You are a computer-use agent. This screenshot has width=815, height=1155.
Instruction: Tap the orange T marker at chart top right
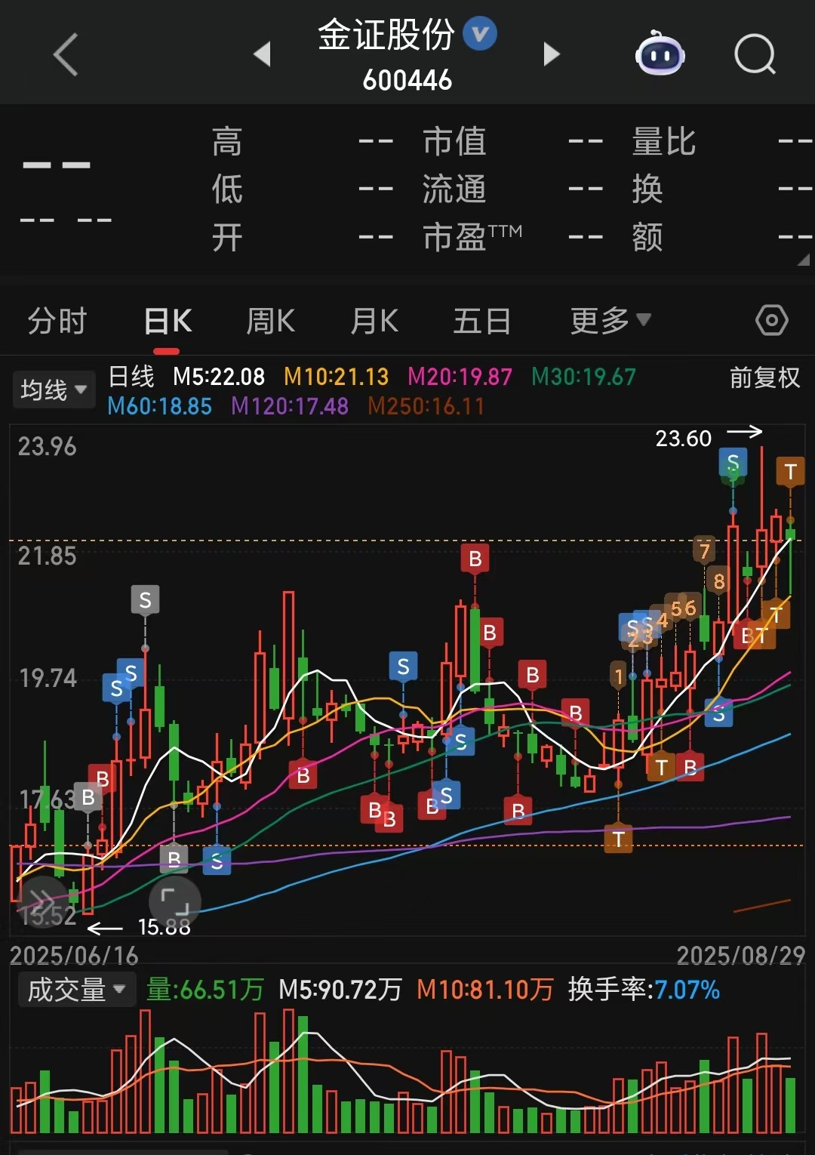coord(790,472)
